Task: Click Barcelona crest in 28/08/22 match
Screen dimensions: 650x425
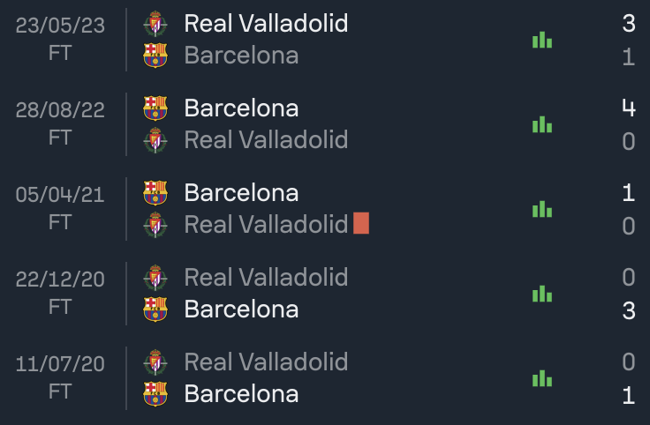Action: (155, 108)
